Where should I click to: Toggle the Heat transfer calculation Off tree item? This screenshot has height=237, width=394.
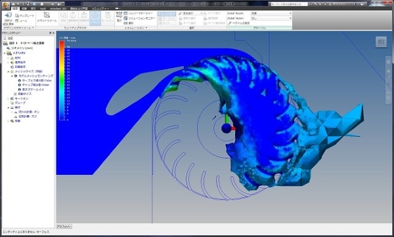point(25,117)
